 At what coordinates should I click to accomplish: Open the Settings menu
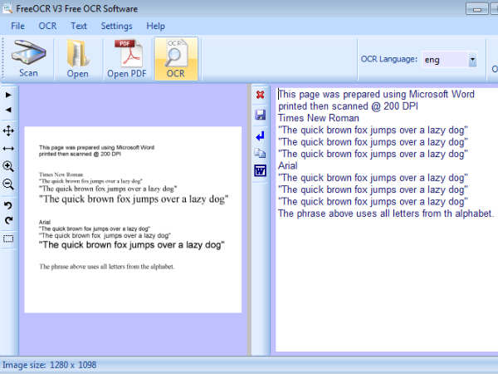(116, 26)
